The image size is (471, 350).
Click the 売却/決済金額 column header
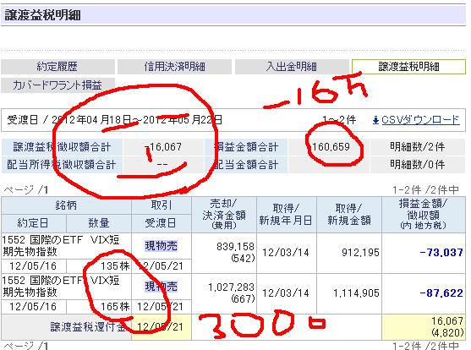click(224, 215)
